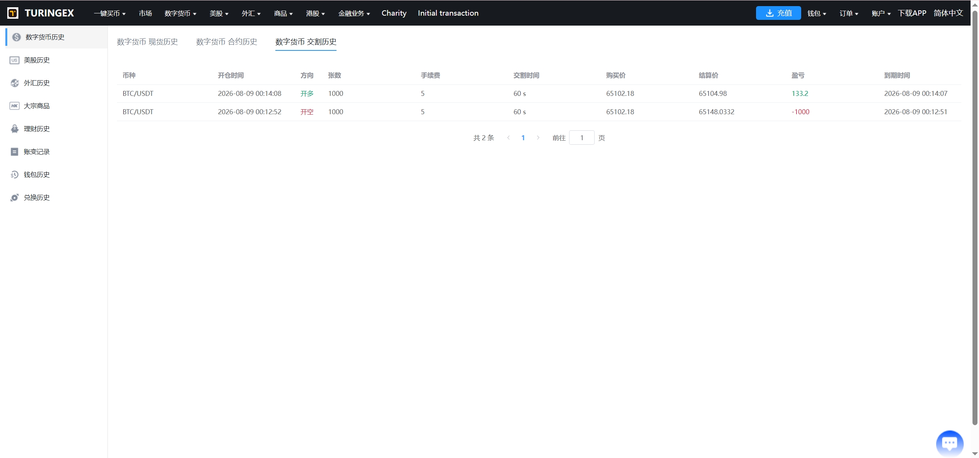Click scrollbar down arrow
Viewport: 979px width, 458px height.
click(x=975, y=453)
